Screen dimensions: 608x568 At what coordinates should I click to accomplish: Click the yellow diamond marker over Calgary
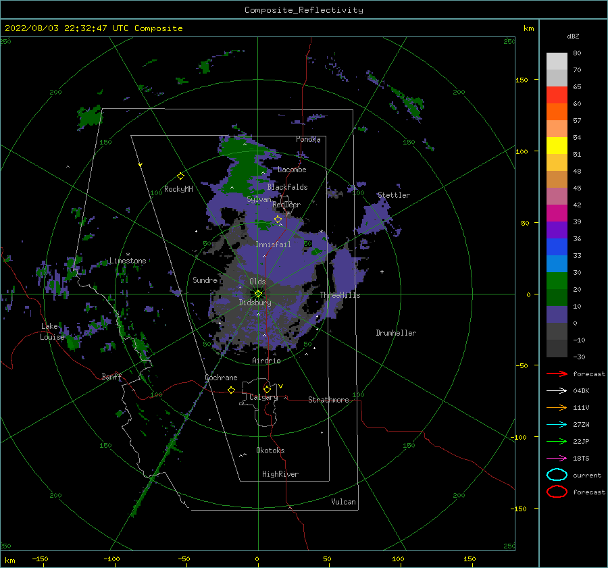[267, 389]
